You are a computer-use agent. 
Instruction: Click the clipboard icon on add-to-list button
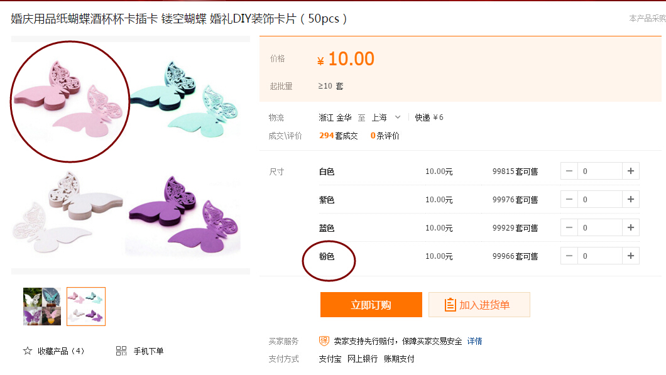point(450,305)
